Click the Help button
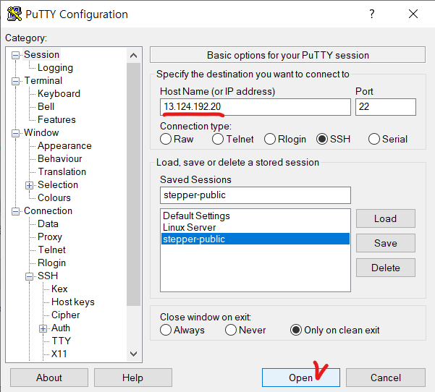 coord(133,378)
